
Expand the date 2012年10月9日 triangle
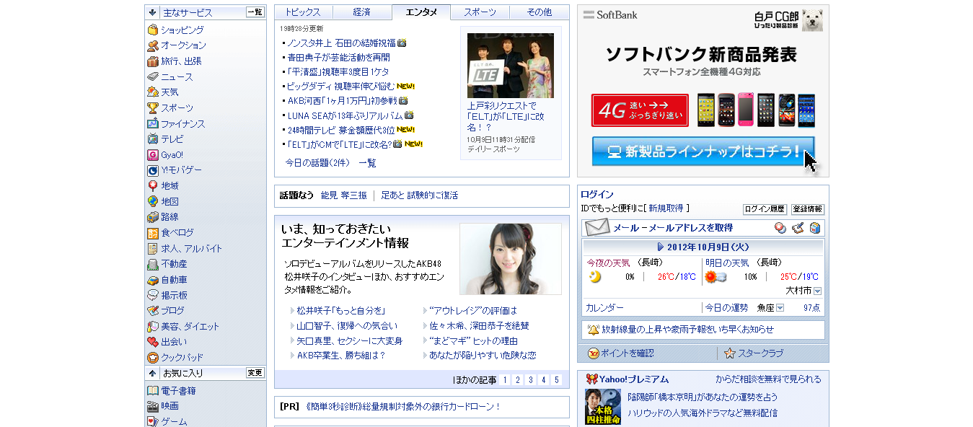[660, 247]
